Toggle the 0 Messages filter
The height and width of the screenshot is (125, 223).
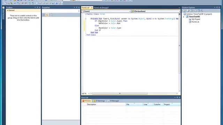pos(113,101)
